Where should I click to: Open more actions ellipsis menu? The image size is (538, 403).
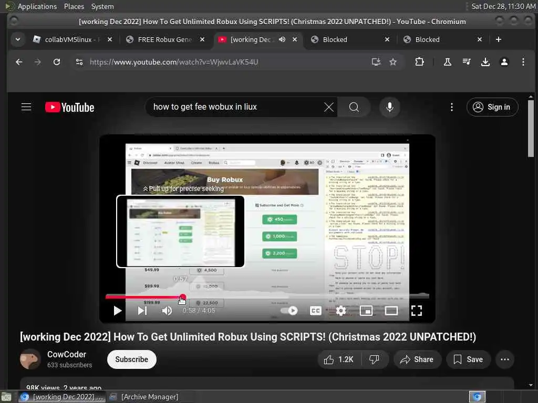tap(505, 359)
